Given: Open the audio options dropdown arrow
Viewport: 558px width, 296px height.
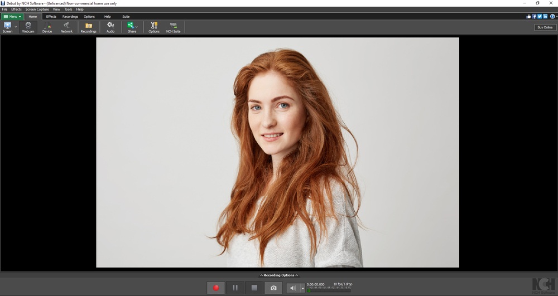Looking at the screenshot, I should [303, 288].
